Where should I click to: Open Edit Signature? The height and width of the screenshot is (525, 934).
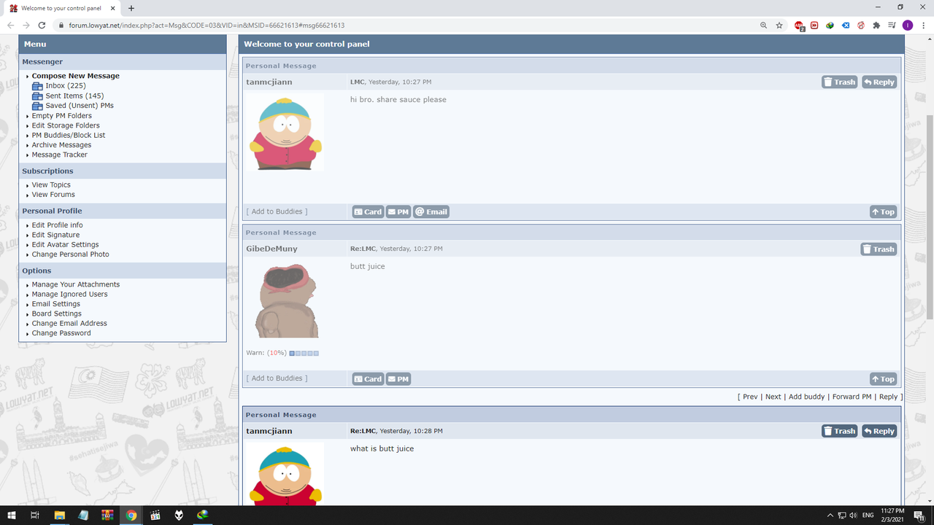pos(56,235)
